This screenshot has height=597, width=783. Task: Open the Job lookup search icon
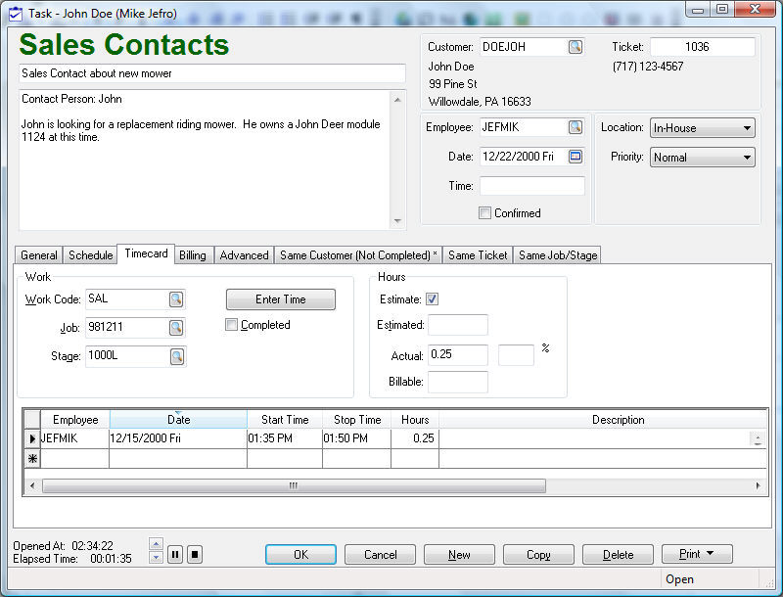[x=176, y=328]
